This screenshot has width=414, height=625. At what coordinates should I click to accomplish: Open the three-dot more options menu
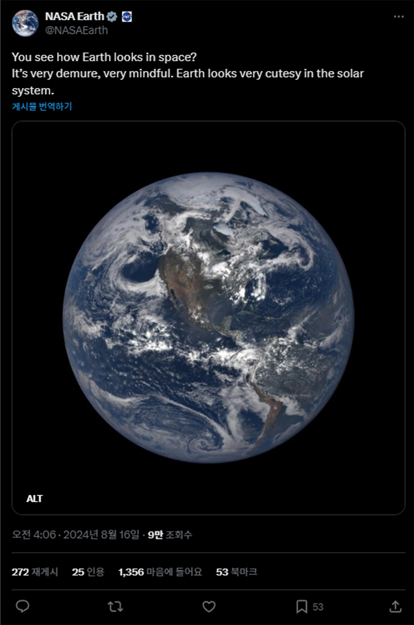pos(399,16)
